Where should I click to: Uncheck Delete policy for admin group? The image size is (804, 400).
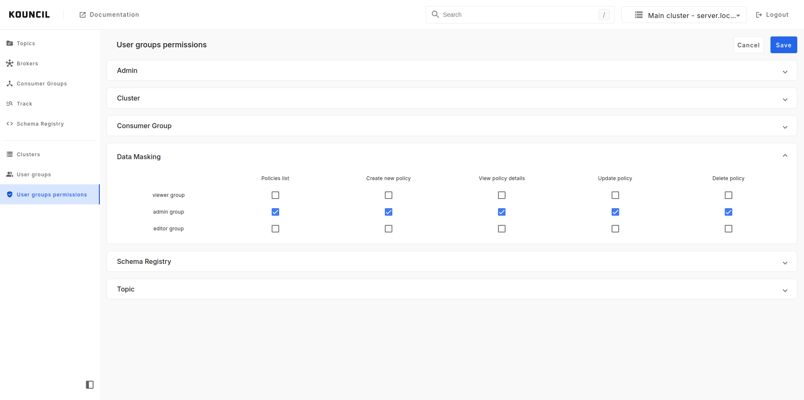point(728,212)
